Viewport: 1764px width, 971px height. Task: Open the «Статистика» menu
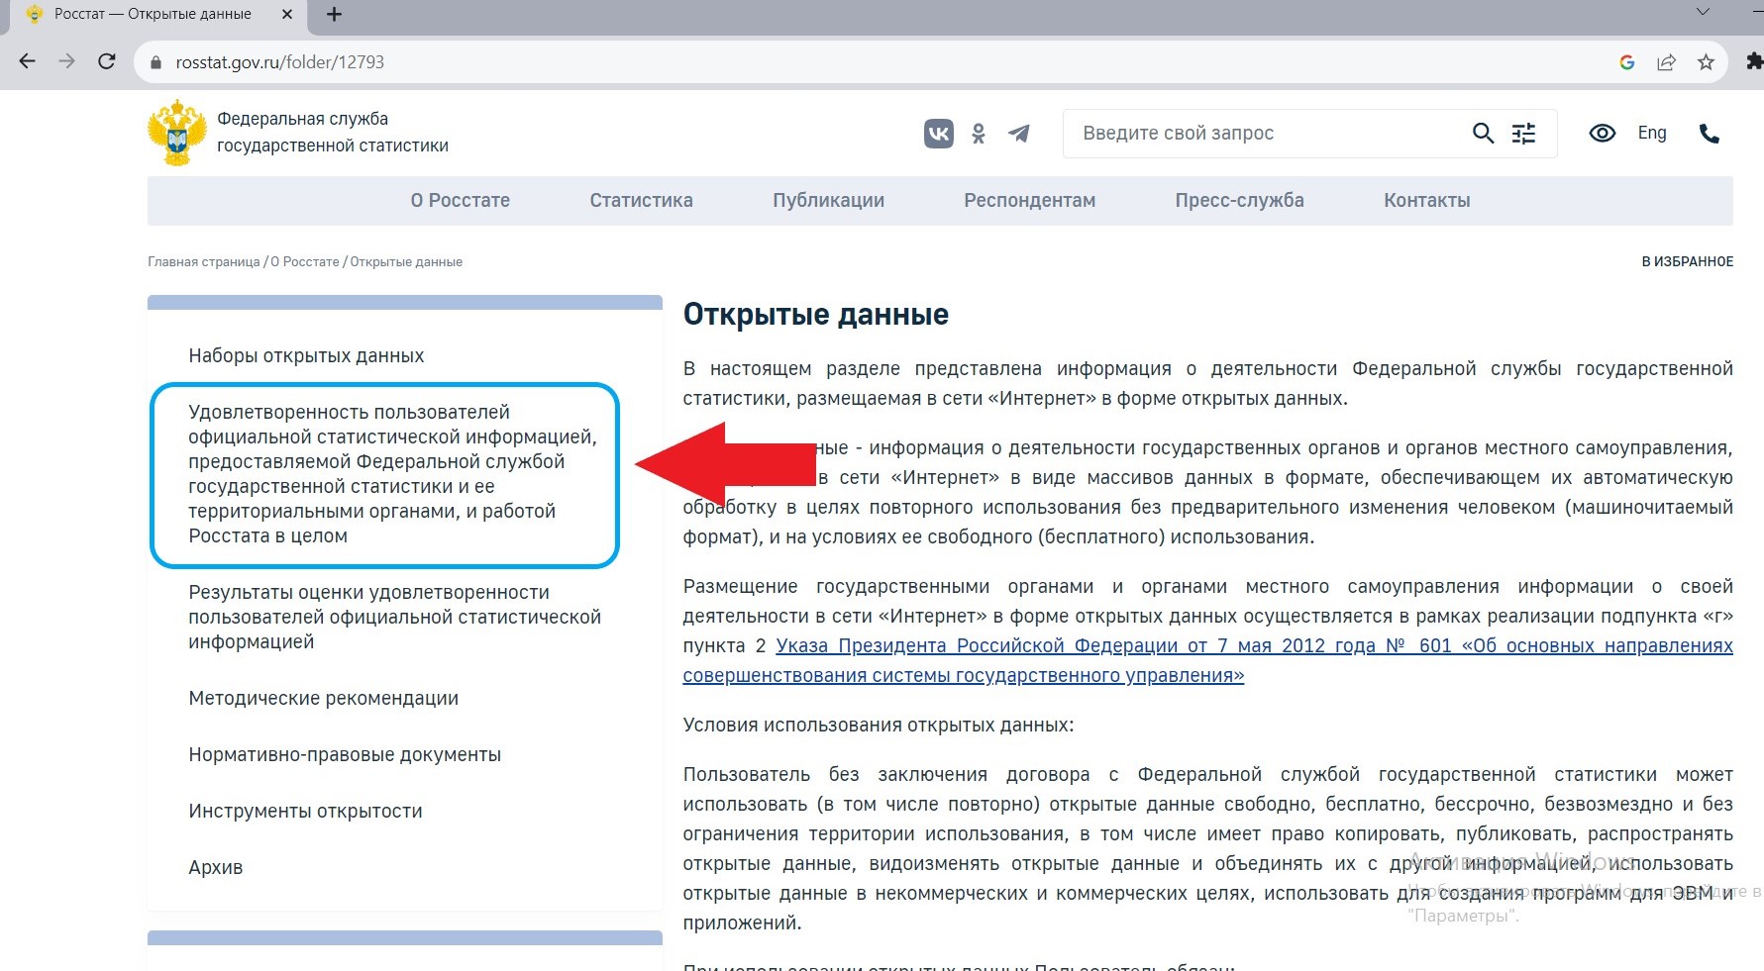click(641, 201)
